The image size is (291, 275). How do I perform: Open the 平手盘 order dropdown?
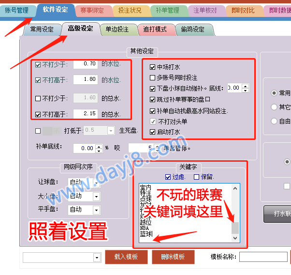pyautogui.click(x=96, y=210)
